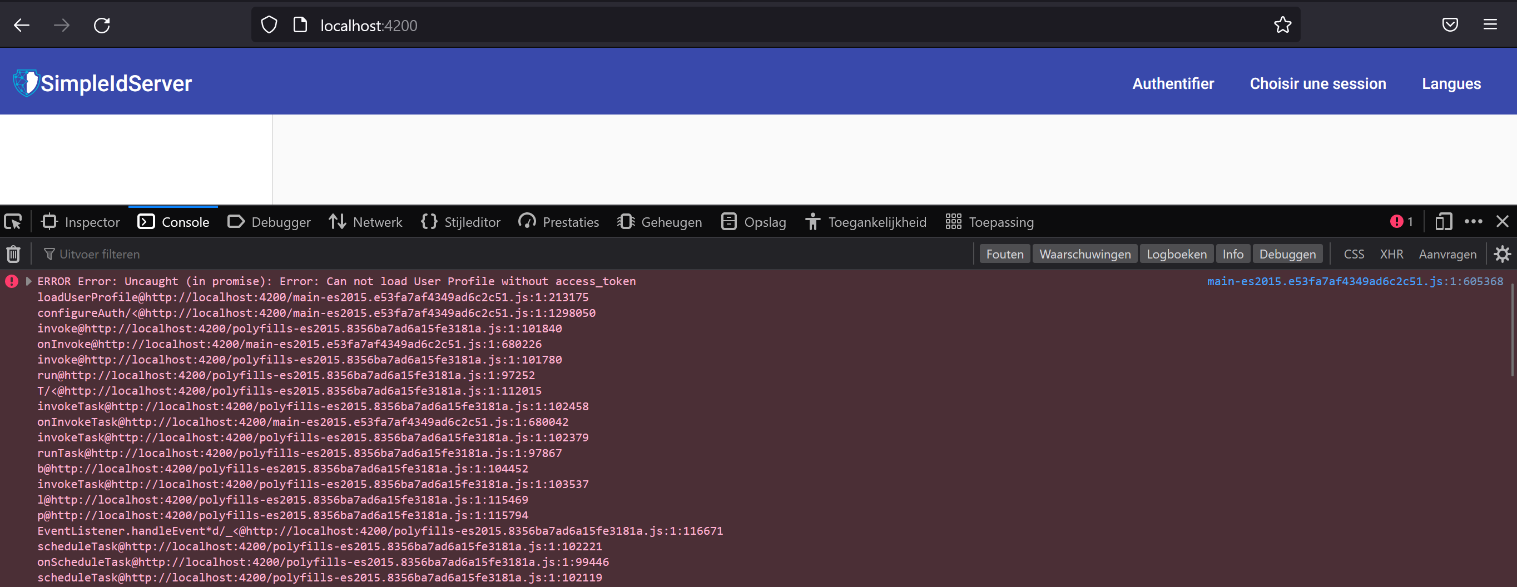
Task: Expand the error stack trace triangle
Action: pos(28,281)
